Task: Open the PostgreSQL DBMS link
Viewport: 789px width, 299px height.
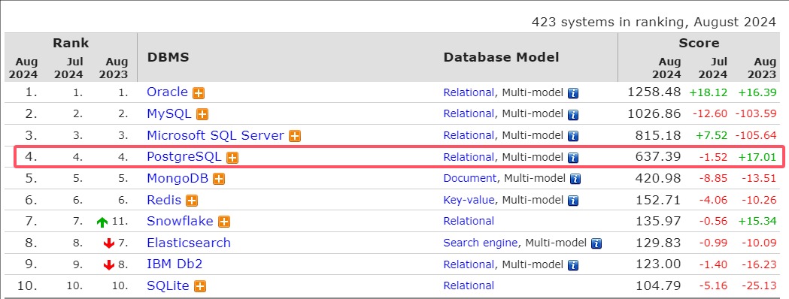Action: 184,157
